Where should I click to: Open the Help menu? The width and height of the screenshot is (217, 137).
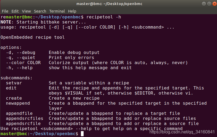[x=72, y=11]
